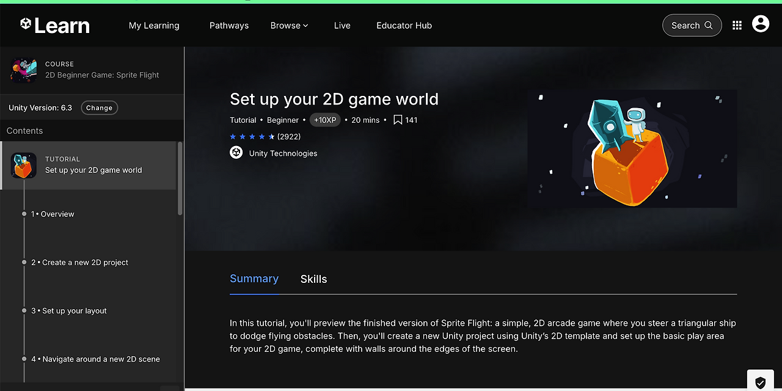The image size is (782, 391).
Task: Click the bookmark icon beside 141
Action: click(x=398, y=120)
